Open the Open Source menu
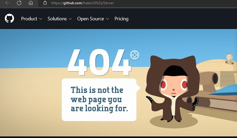The height and width of the screenshot is (138, 237). click(x=91, y=19)
